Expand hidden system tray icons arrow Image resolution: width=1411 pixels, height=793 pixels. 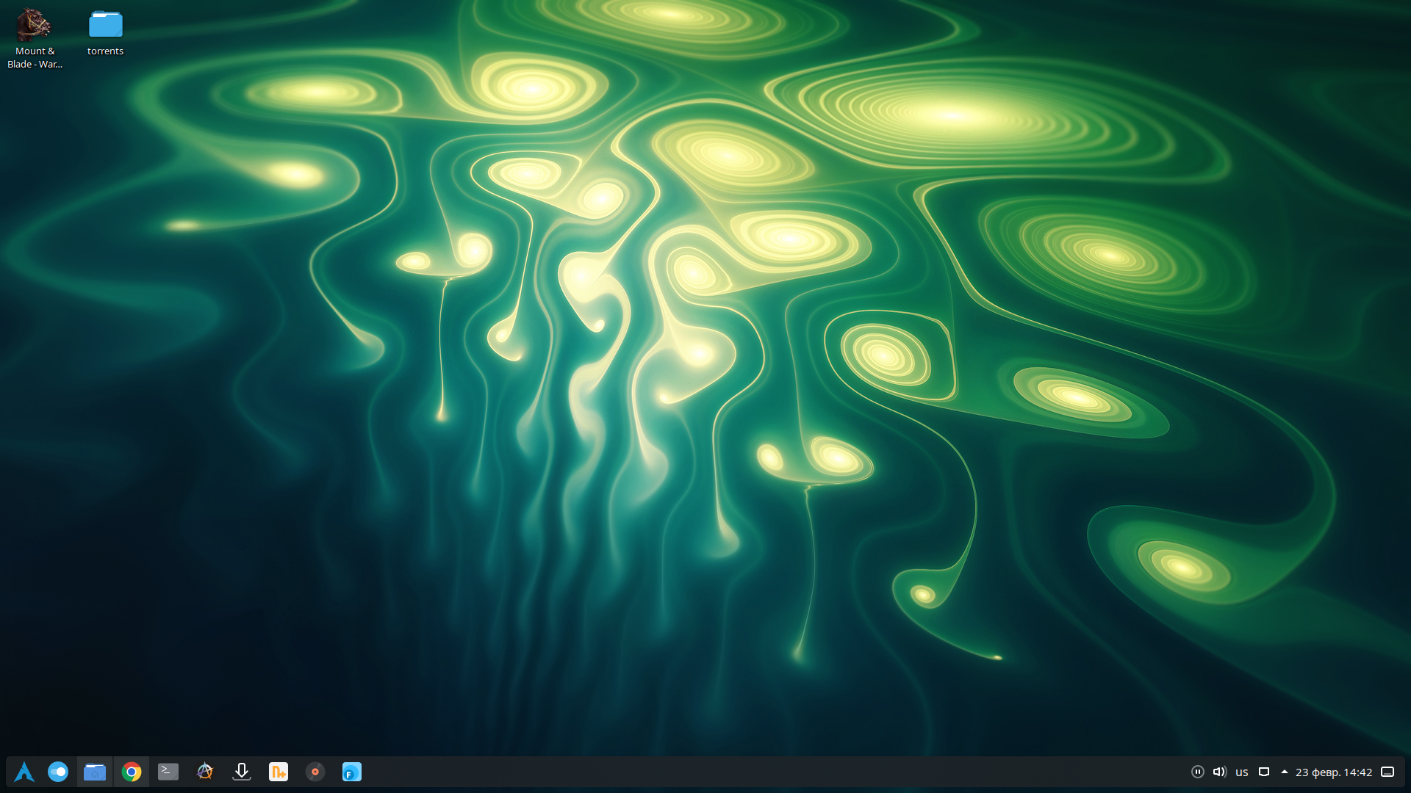1285,772
